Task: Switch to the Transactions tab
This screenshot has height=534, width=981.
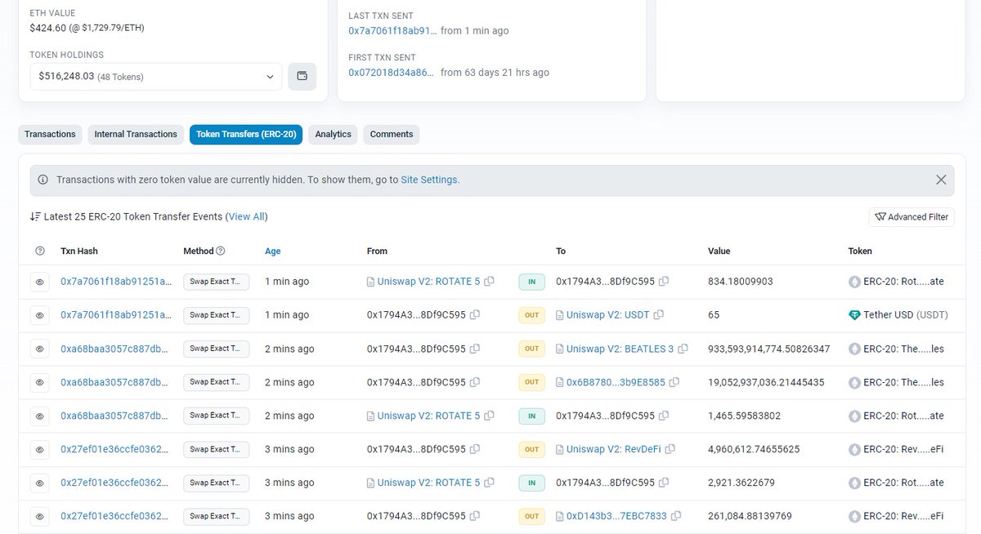Action: [50, 135]
